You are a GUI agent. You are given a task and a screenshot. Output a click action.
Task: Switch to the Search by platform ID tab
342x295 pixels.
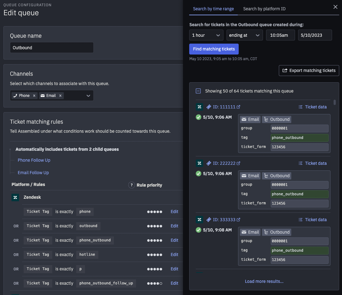264,9
